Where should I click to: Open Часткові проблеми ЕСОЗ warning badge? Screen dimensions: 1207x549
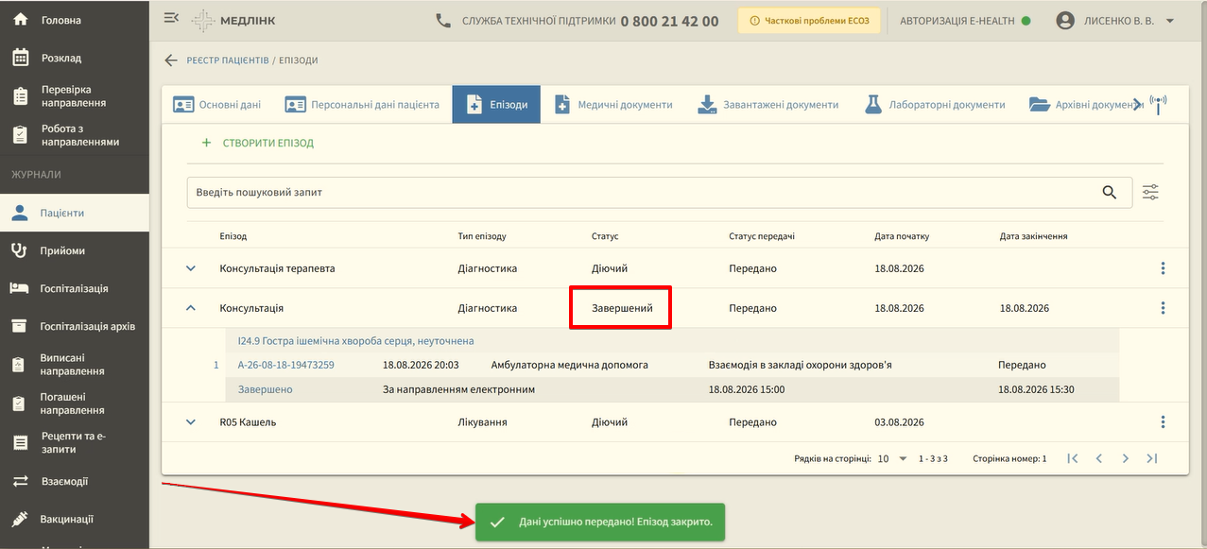(x=809, y=21)
